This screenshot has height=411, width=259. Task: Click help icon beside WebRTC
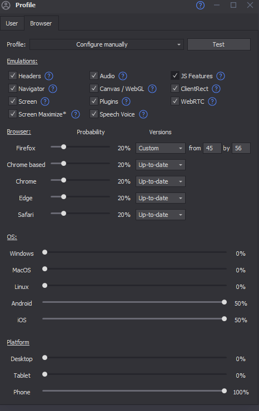pos(212,102)
